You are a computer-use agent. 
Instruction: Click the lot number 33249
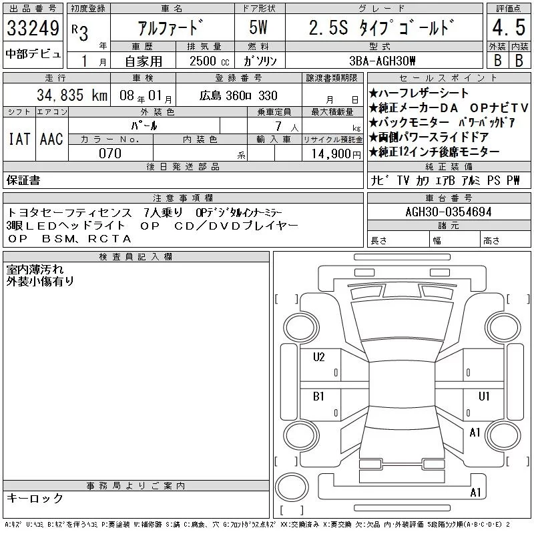33,28
